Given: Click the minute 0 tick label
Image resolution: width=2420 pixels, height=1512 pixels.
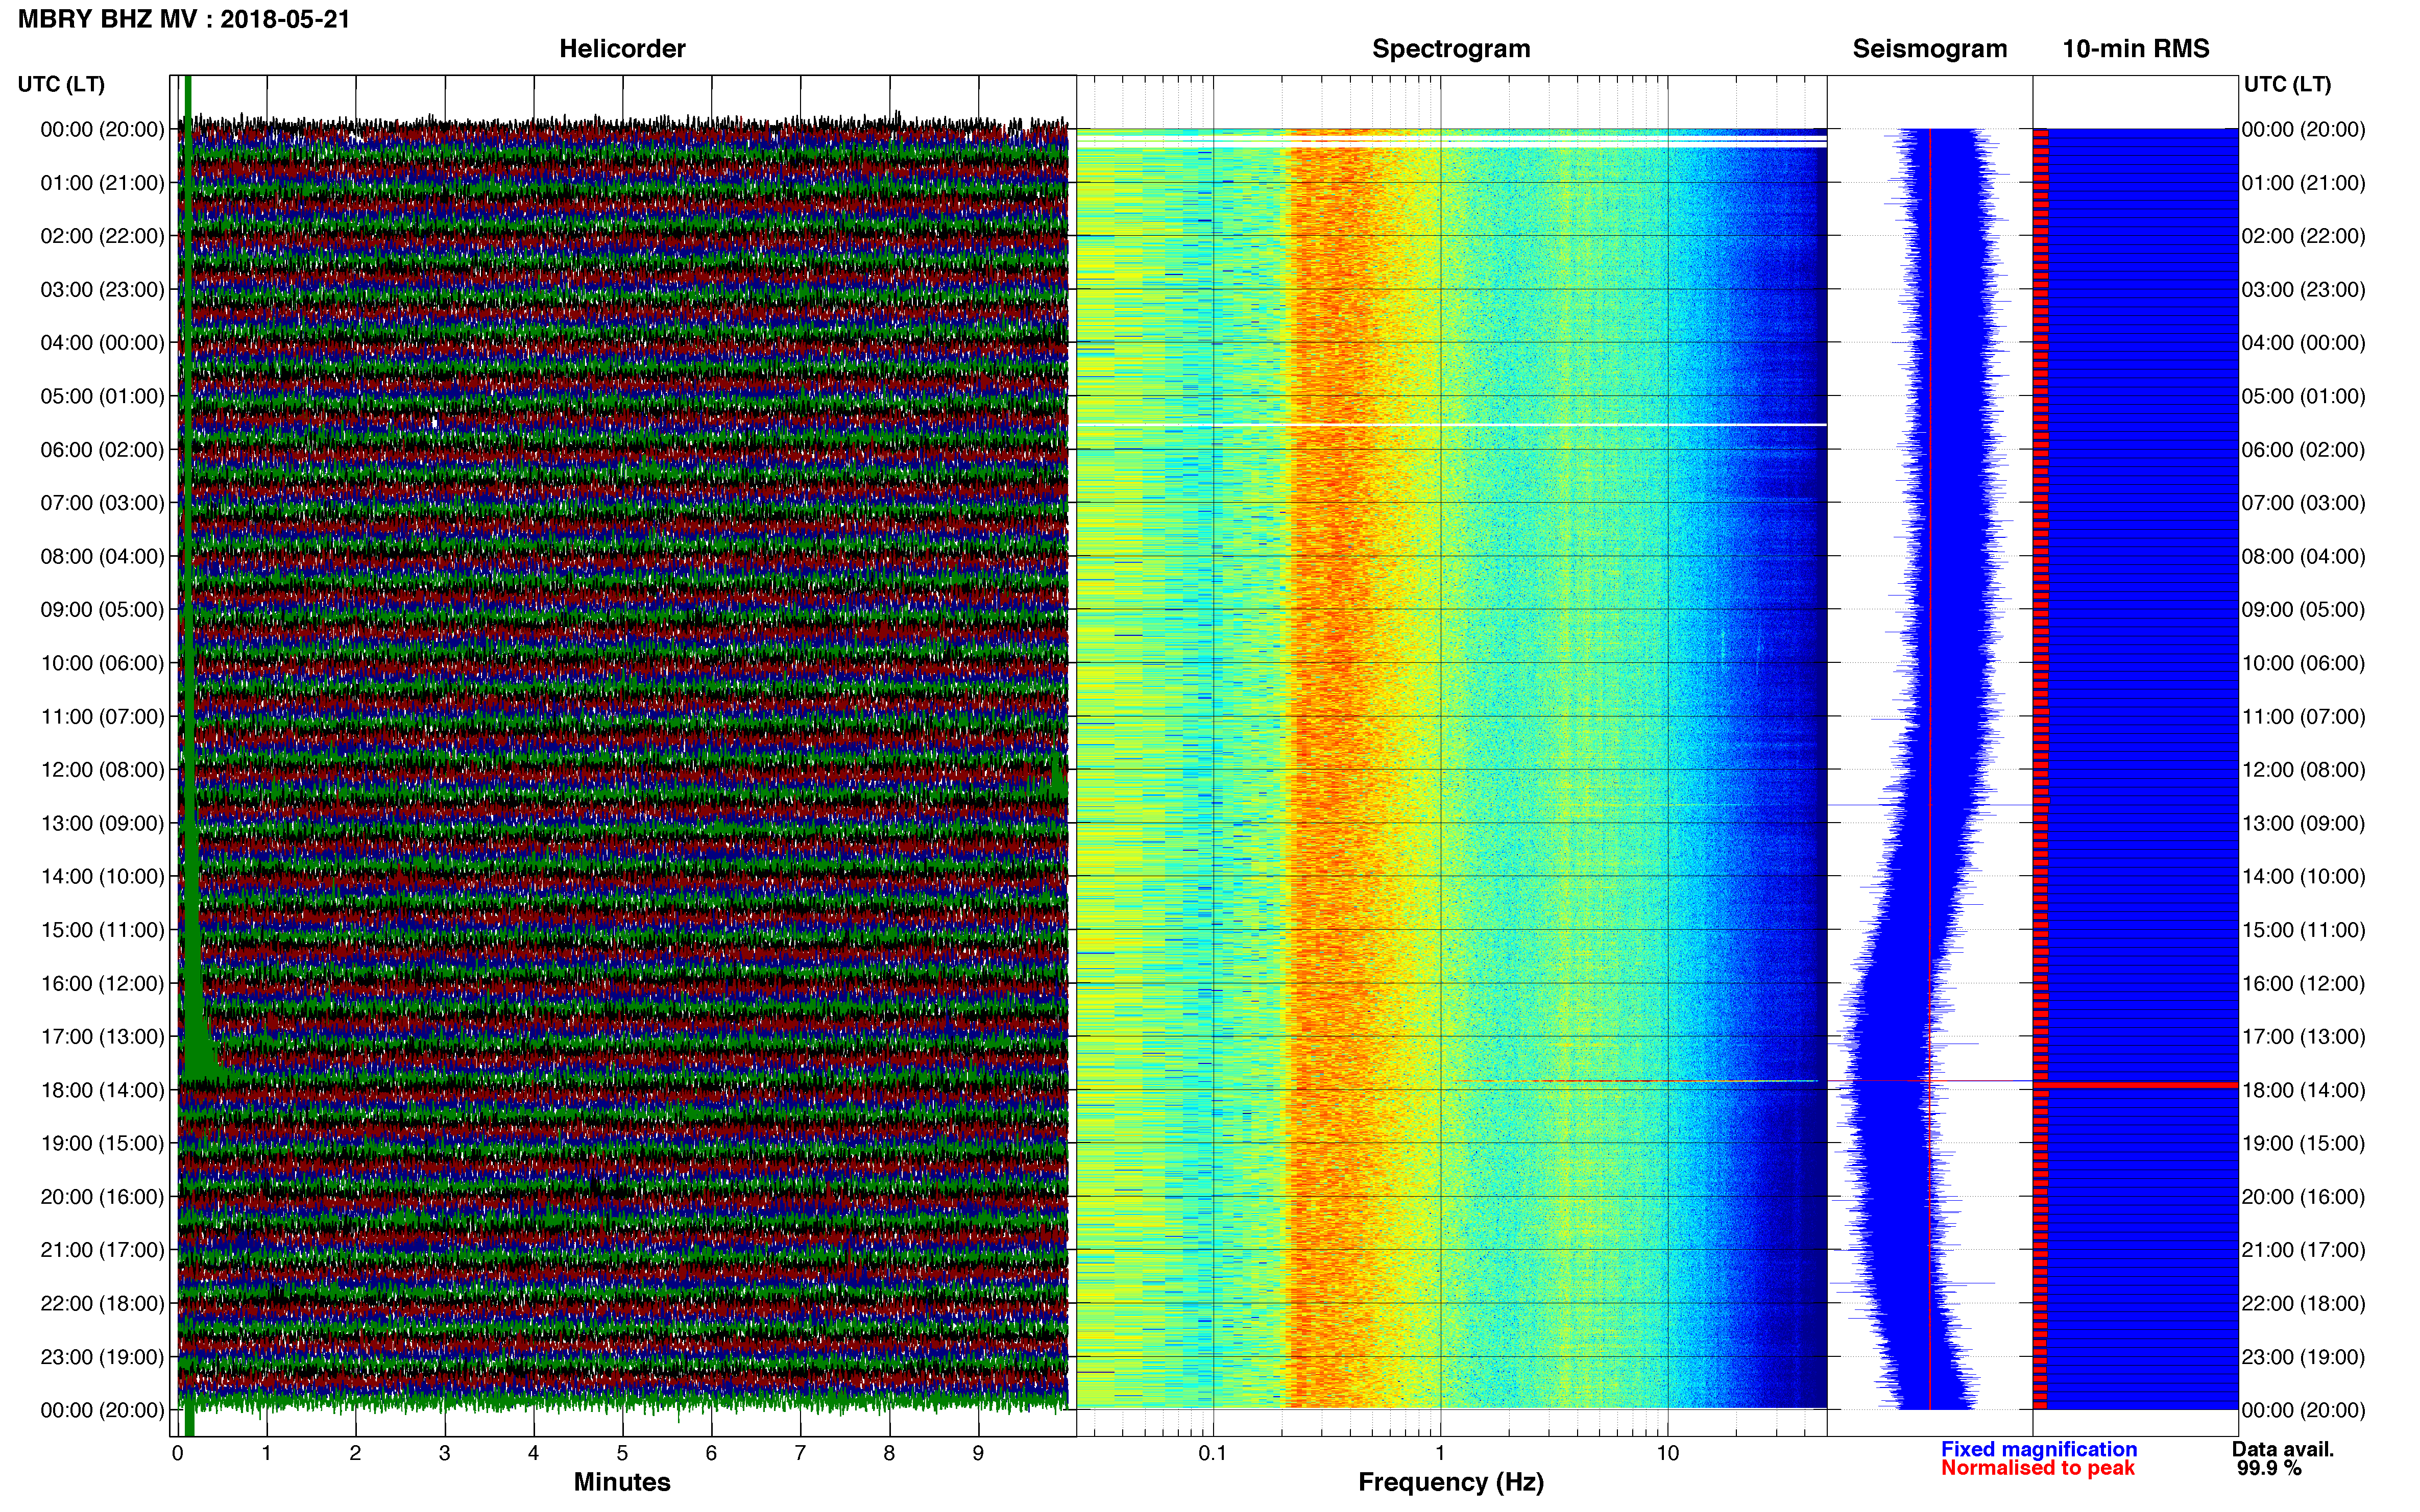Looking at the screenshot, I should pyautogui.click(x=178, y=1453).
